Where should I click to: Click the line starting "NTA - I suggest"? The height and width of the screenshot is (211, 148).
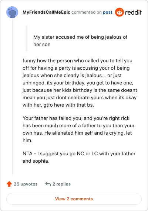(79, 154)
